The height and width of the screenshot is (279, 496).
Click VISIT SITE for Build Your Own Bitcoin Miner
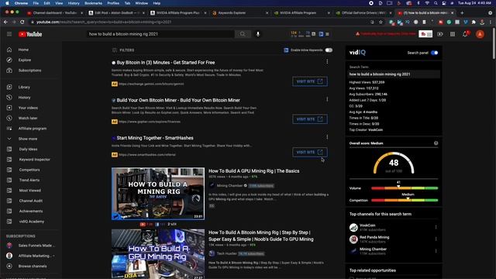pos(310,119)
